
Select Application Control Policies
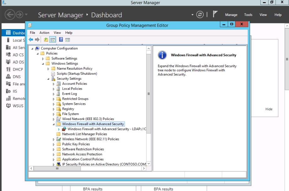(x=83, y=159)
